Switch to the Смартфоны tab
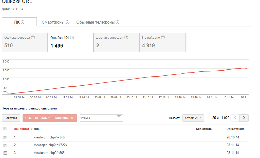The width and height of the screenshot is (260, 158). click(x=53, y=22)
